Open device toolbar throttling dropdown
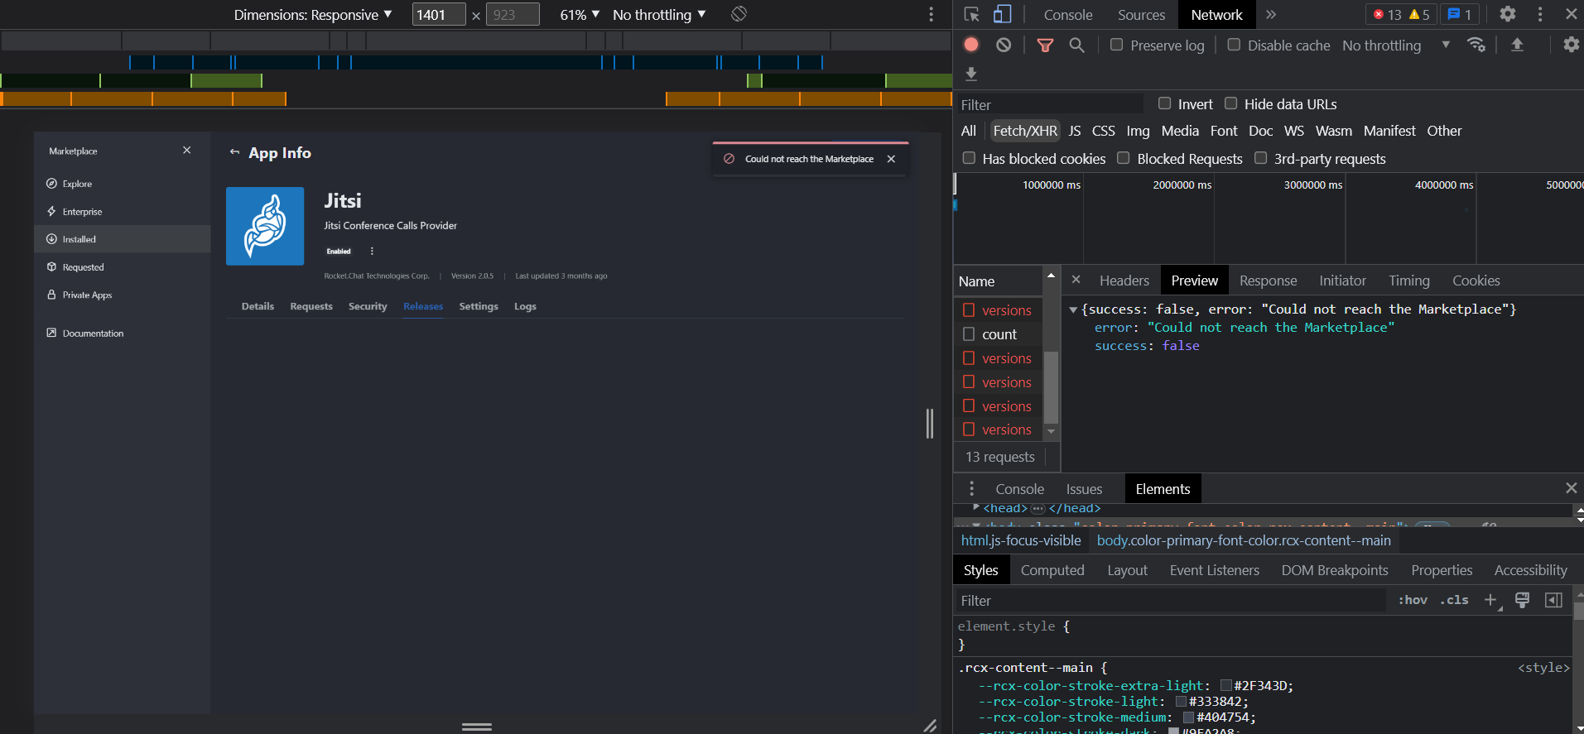The image size is (1584, 734). coord(659,15)
